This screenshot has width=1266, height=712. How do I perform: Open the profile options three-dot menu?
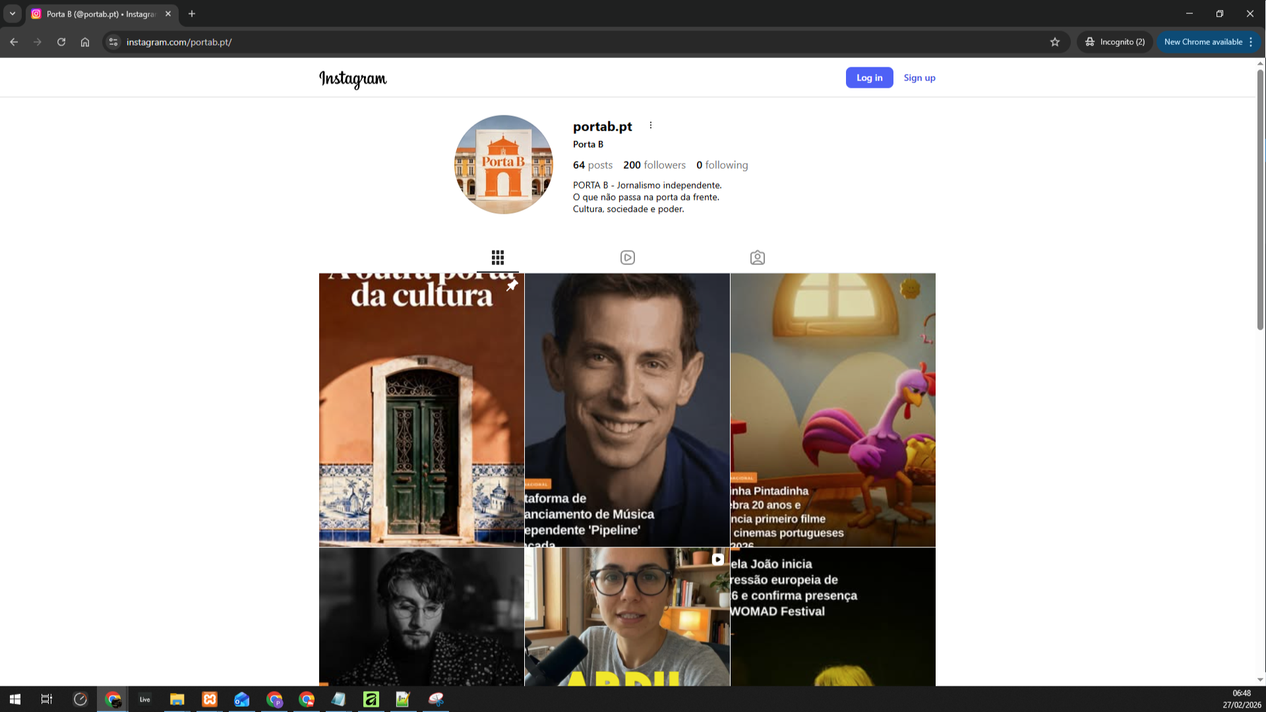tap(650, 125)
